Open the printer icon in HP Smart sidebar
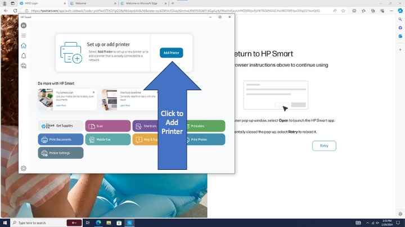This screenshot has height=227, width=405. click(x=24, y=66)
